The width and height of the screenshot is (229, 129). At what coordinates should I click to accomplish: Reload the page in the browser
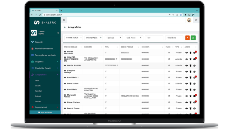[x=40, y=15]
